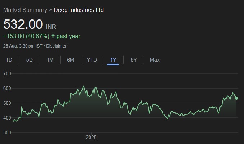Screen dimensions: 244x144
Task: Switch to the 5Y range tab
Action: (x=134, y=60)
